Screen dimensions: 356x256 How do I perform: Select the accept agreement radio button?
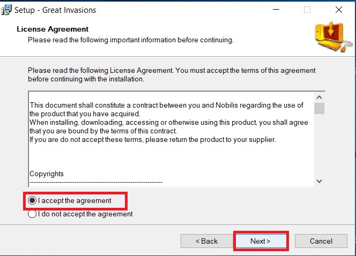(32, 200)
